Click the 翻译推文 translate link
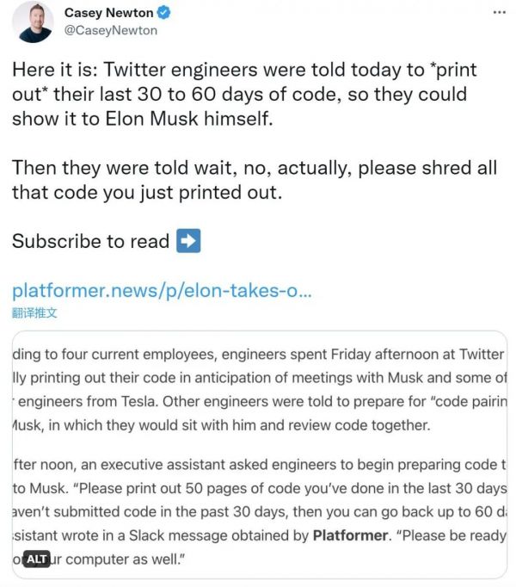 coord(34,312)
